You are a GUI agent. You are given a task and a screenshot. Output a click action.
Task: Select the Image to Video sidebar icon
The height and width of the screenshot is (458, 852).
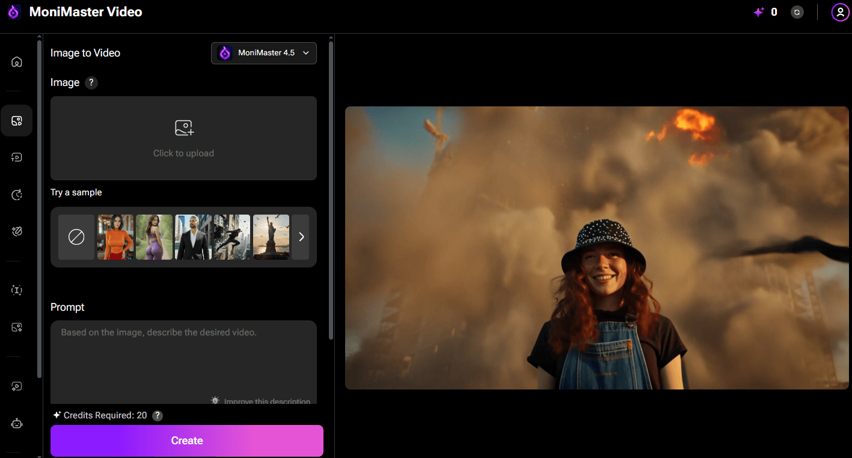[x=17, y=121]
